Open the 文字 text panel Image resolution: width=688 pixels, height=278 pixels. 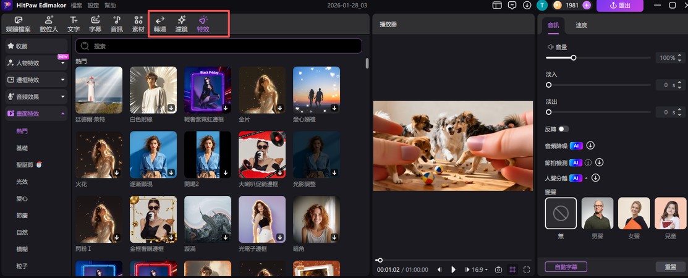pyautogui.click(x=74, y=24)
